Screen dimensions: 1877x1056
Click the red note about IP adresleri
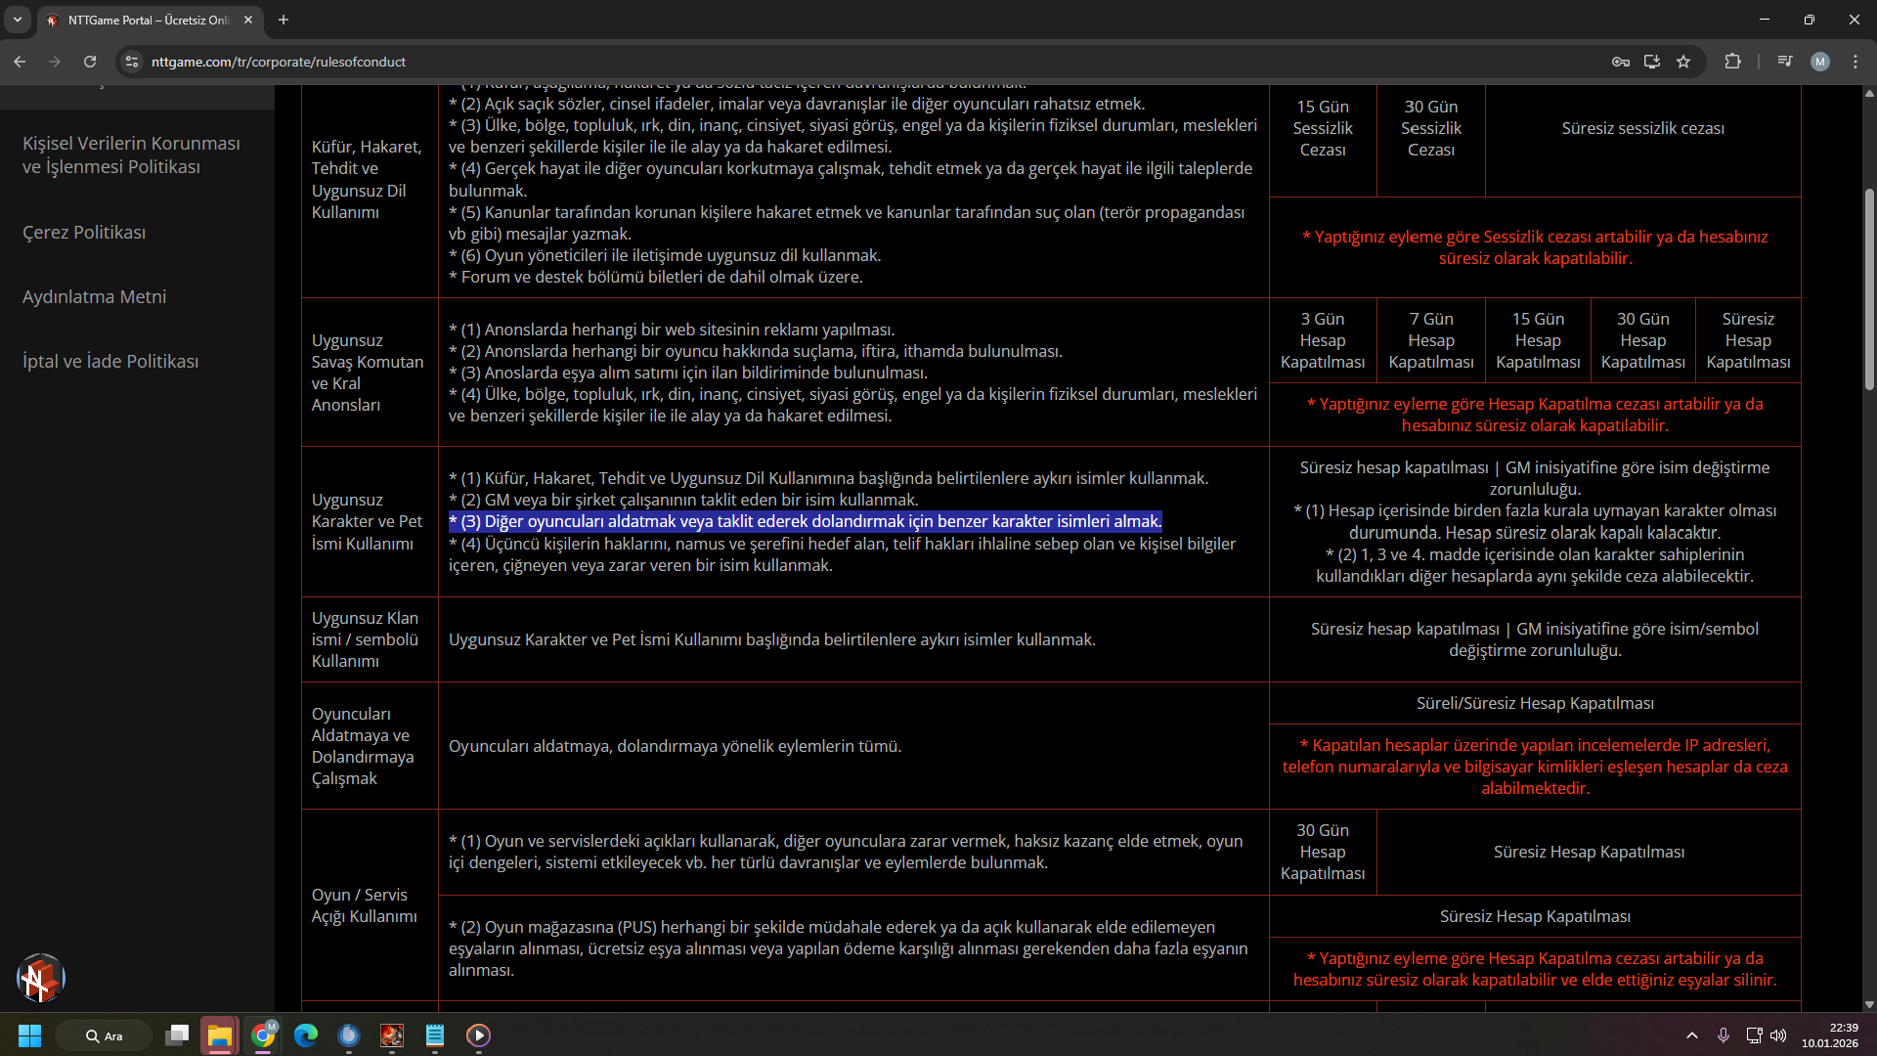click(x=1535, y=767)
